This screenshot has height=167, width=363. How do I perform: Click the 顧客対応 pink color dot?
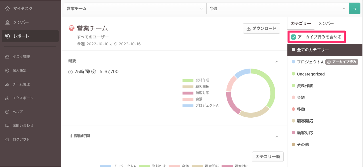coord(293,133)
